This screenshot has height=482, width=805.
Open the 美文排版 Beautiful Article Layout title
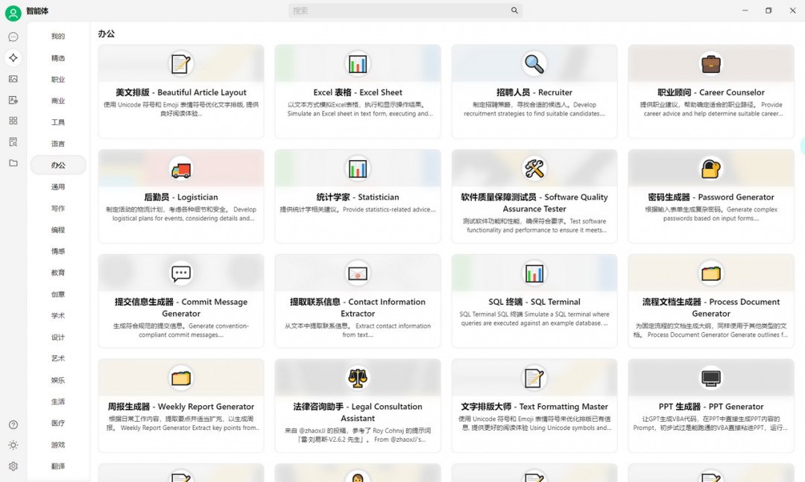[180, 92]
